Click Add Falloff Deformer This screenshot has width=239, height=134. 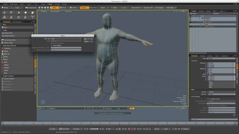click(16, 36)
